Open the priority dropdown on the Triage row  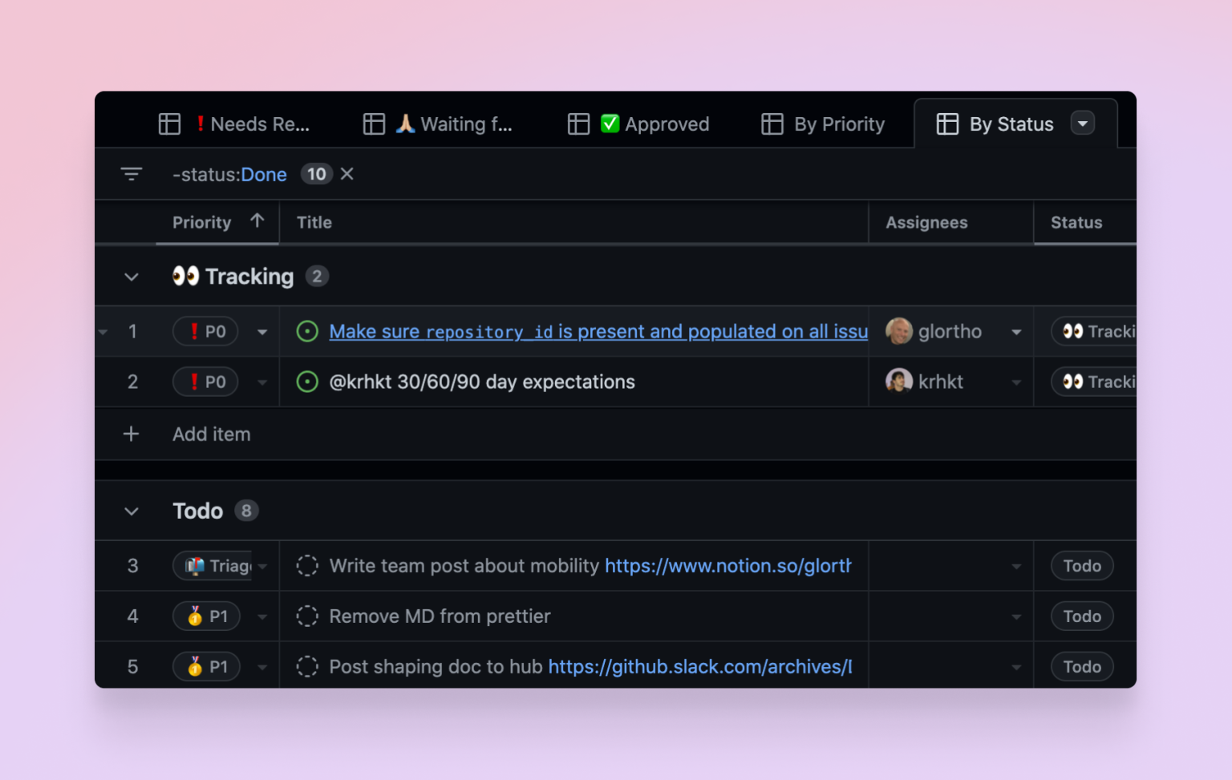coord(262,565)
